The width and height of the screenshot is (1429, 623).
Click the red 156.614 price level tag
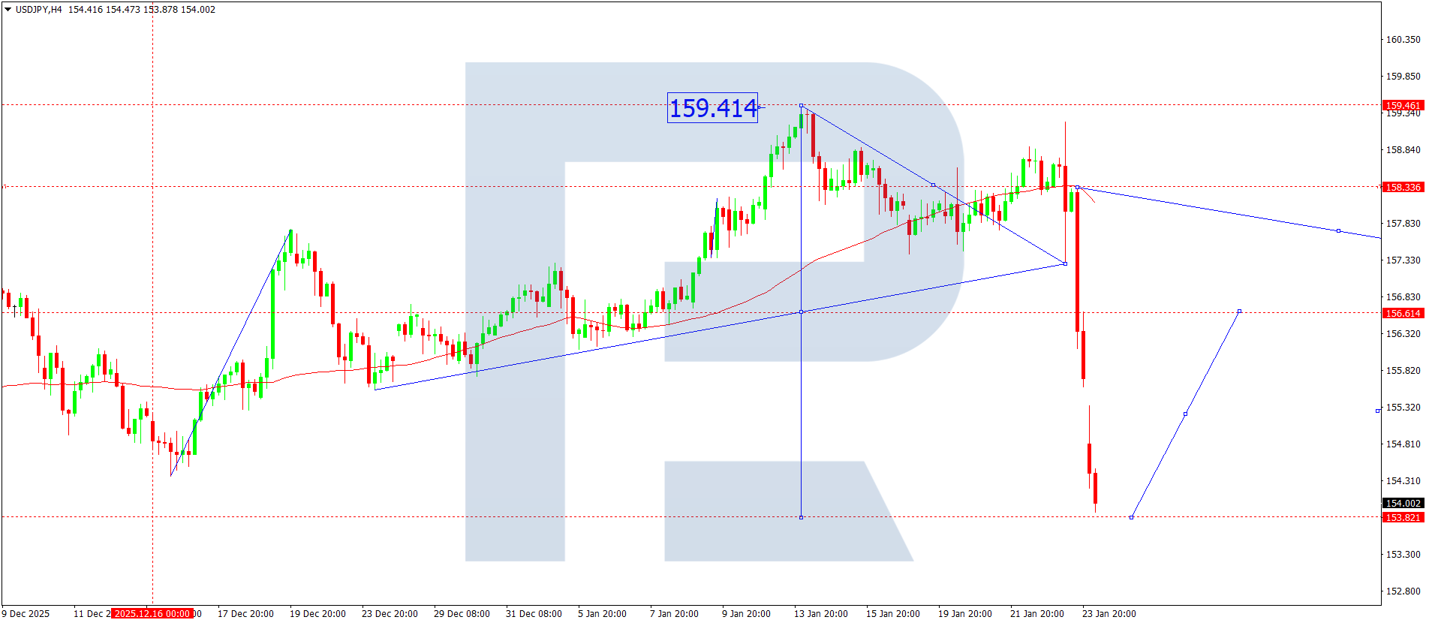[1402, 313]
